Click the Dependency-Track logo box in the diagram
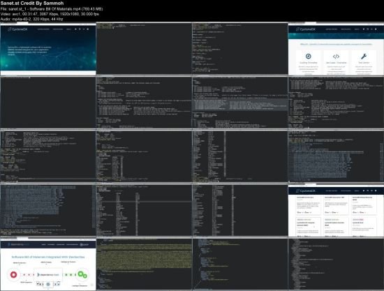Viewport: 384px width, 291px height. pyautogui.click(x=48, y=275)
